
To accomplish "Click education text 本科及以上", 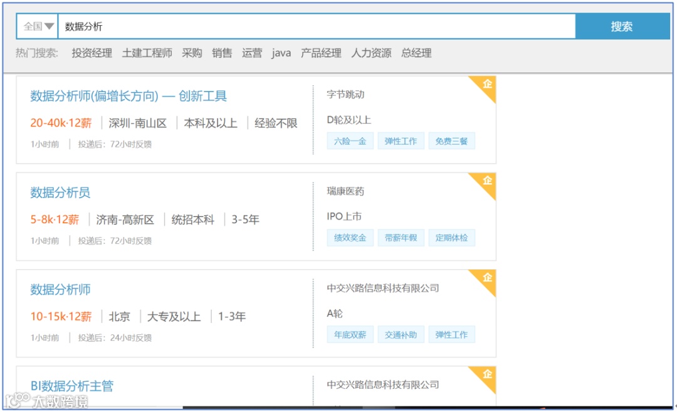I will (x=211, y=123).
